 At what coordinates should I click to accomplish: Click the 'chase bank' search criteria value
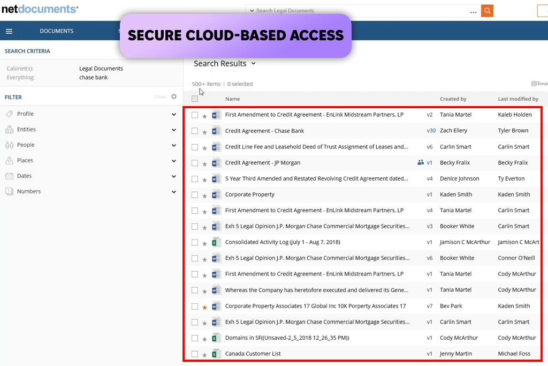click(x=93, y=77)
